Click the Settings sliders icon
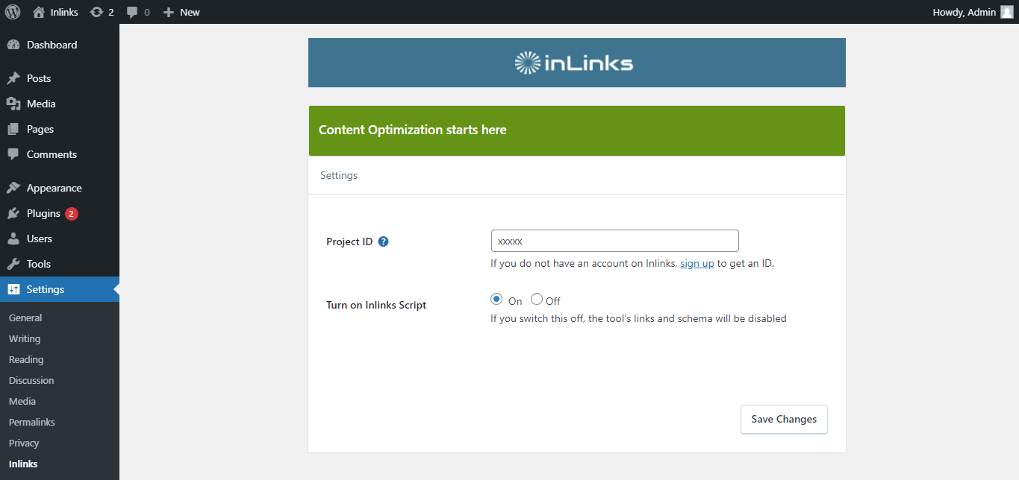This screenshot has width=1019, height=480. coord(13,289)
